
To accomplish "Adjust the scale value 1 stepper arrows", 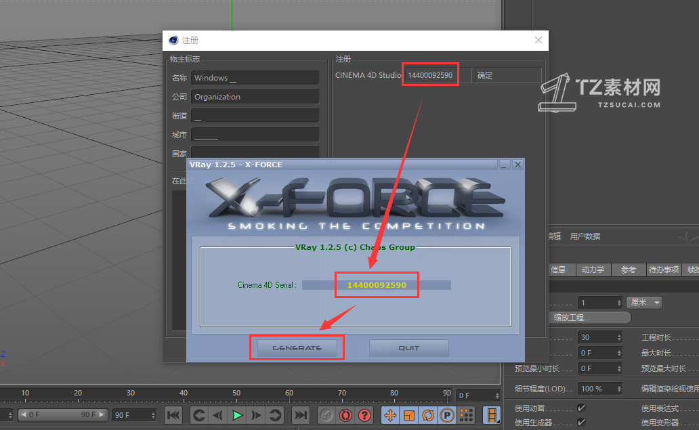I will 619,303.
